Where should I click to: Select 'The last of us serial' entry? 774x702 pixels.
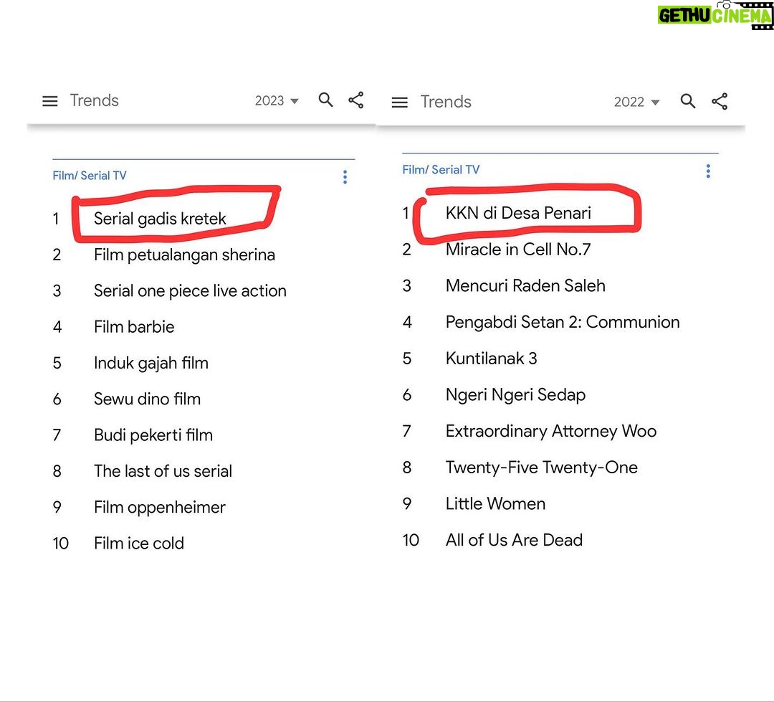[x=163, y=471]
